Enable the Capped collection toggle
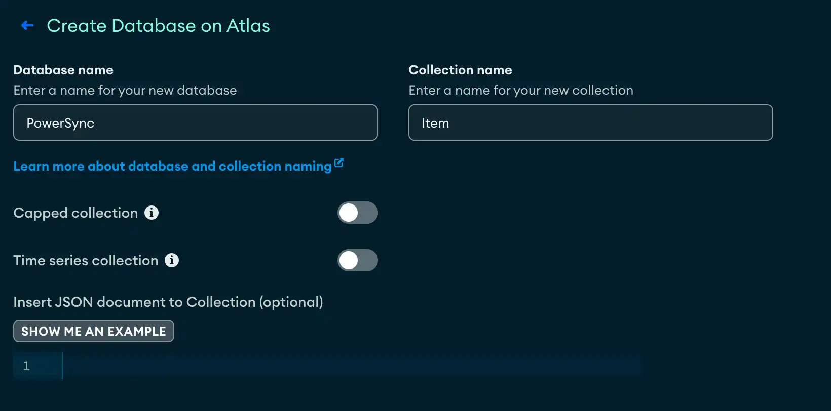 (x=357, y=213)
